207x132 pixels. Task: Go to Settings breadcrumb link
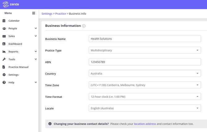(x=47, y=14)
